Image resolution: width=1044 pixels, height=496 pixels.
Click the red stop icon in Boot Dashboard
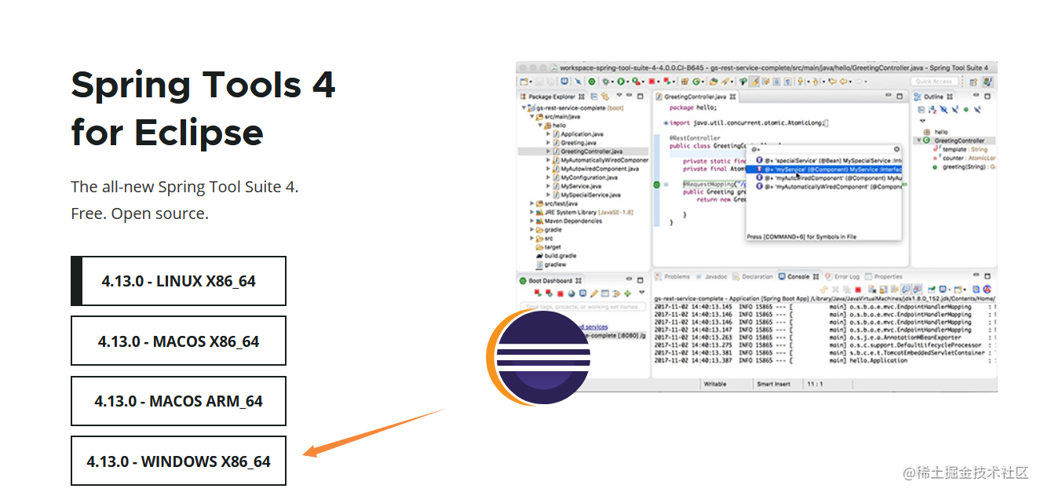click(x=560, y=294)
